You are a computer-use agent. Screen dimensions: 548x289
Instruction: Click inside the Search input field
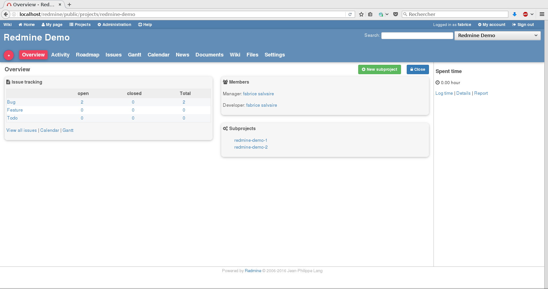[417, 35]
